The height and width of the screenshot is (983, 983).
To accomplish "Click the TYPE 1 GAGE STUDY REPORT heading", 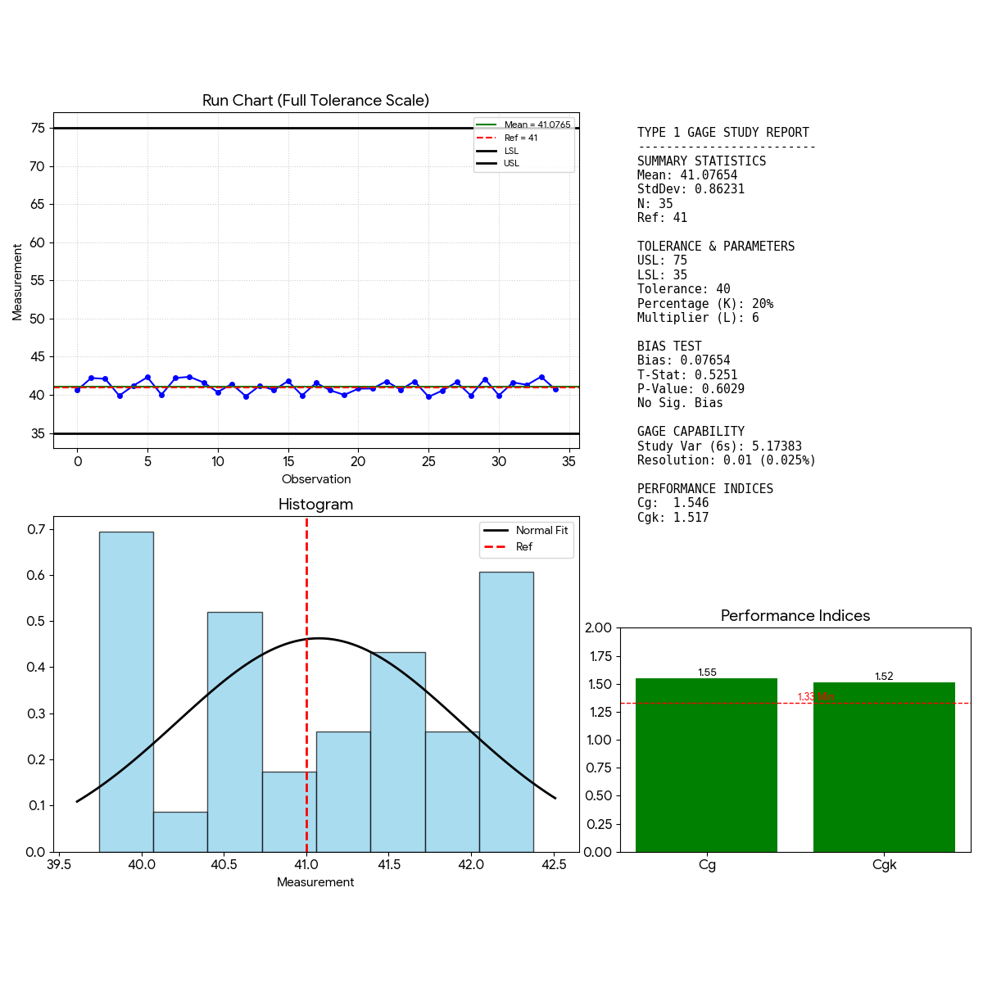I will (723, 133).
